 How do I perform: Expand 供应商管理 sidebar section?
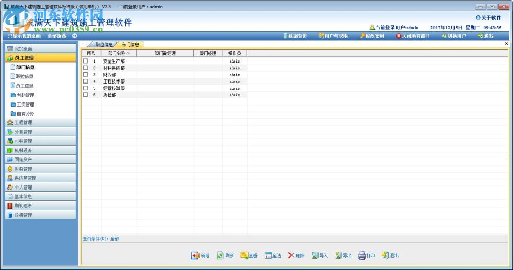coord(41,178)
